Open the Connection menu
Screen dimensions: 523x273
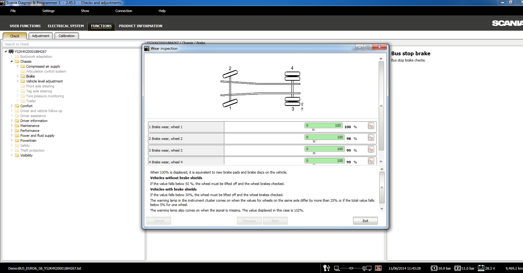click(x=124, y=11)
